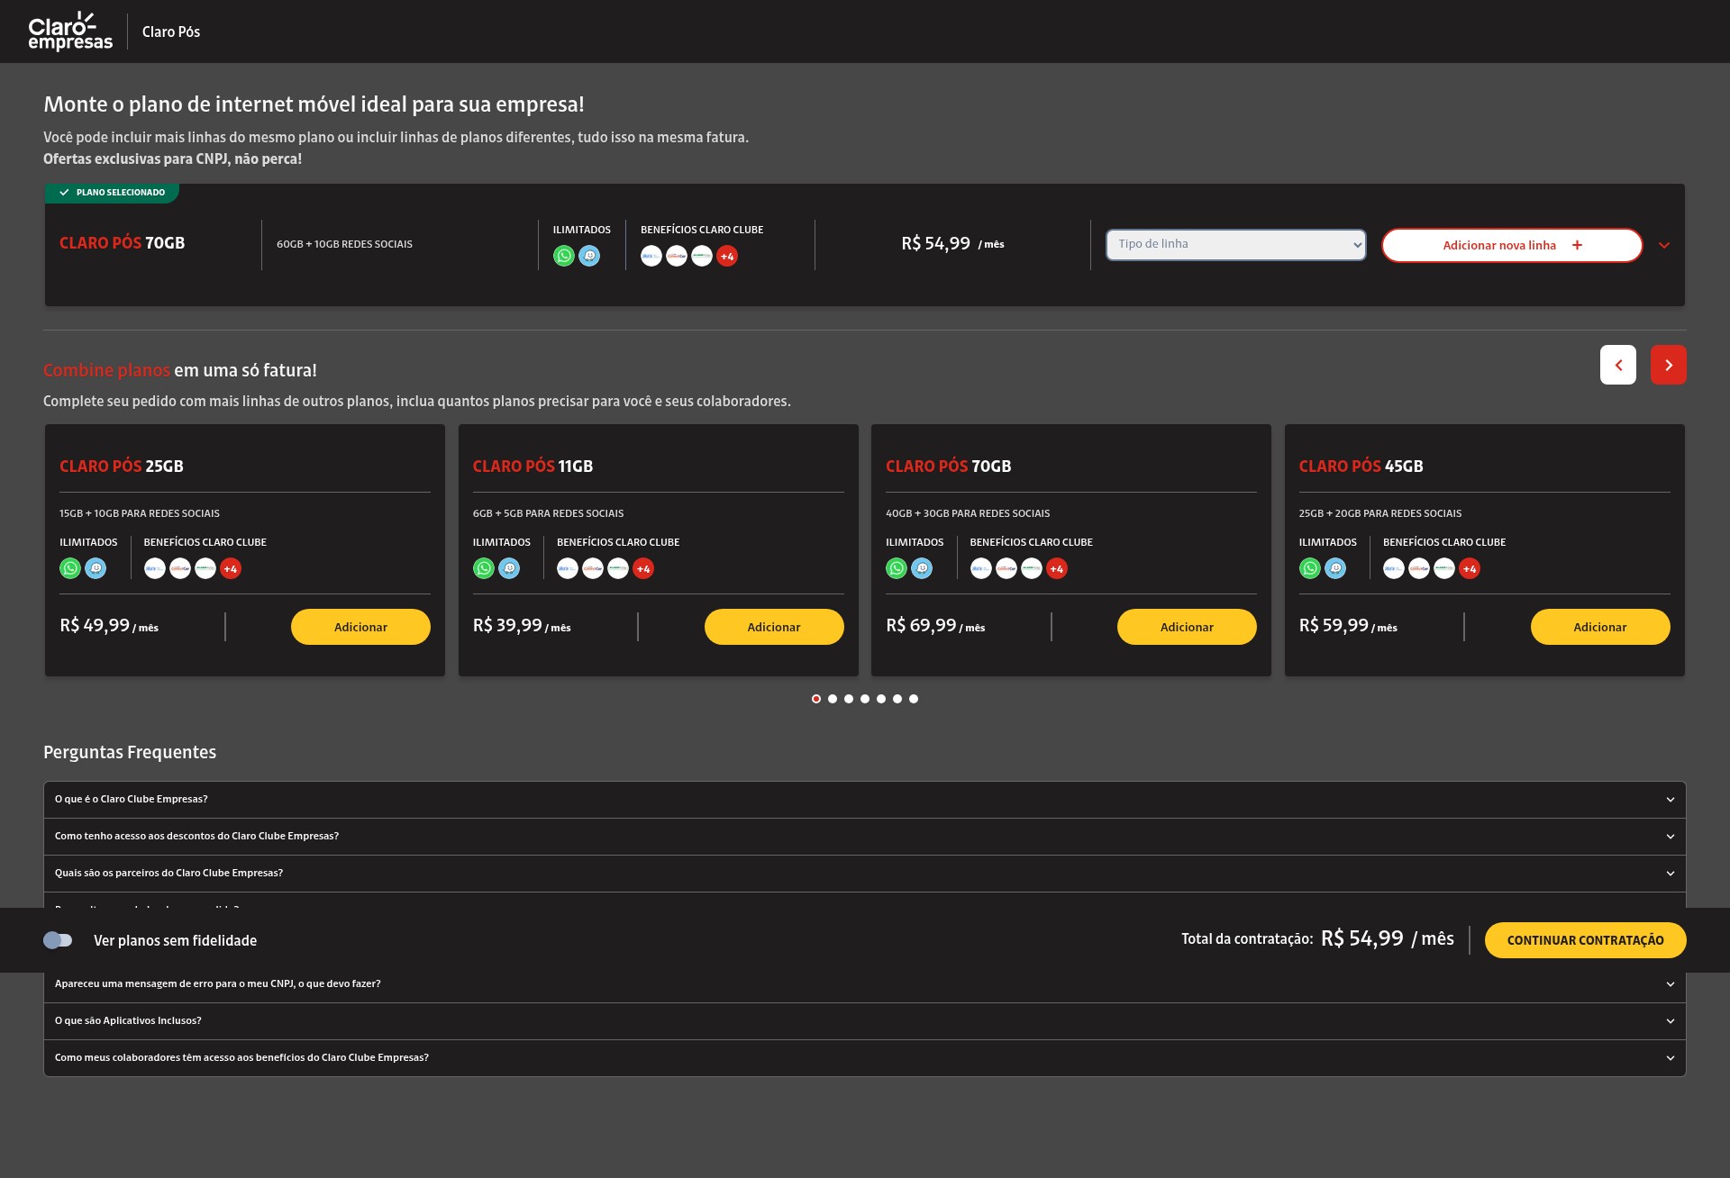Select first carousel page dot
This screenshot has width=1730, height=1178.
tap(816, 699)
